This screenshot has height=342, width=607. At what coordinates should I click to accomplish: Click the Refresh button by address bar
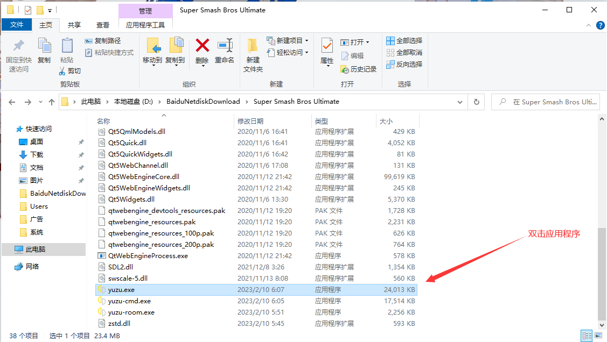pos(477,102)
